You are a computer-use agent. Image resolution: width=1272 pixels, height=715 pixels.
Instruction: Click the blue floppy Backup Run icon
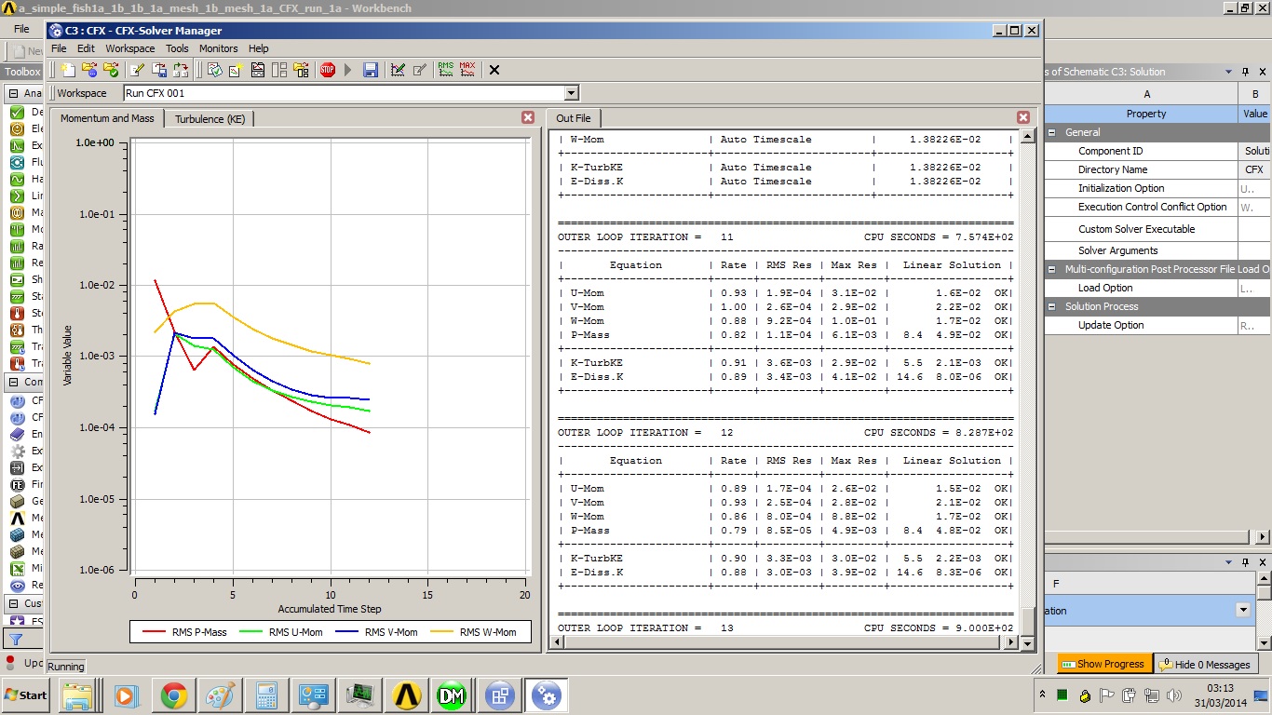[371, 70]
